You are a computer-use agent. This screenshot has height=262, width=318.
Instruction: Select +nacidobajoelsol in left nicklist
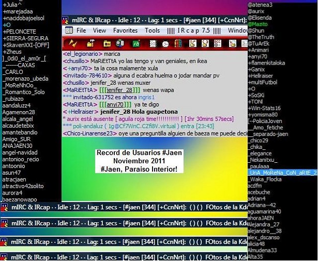(23, 18)
